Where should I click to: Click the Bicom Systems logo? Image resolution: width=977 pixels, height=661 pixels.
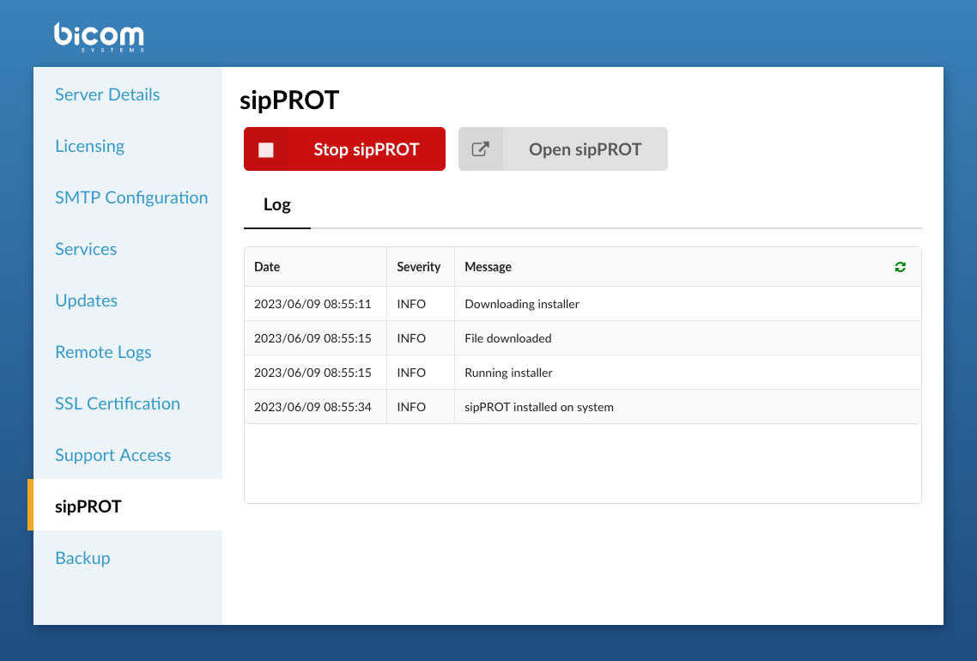[x=99, y=37]
